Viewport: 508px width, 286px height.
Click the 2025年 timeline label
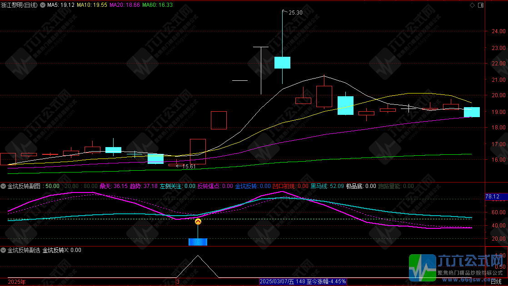17,282
